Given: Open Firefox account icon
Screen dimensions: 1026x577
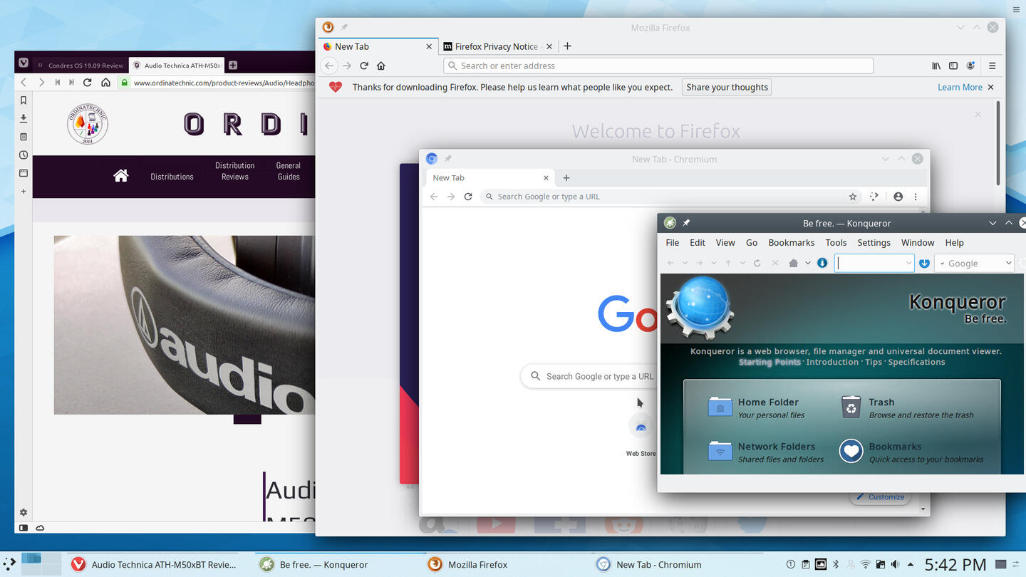Looking at the screenshot, I should [x=970, y=66].
